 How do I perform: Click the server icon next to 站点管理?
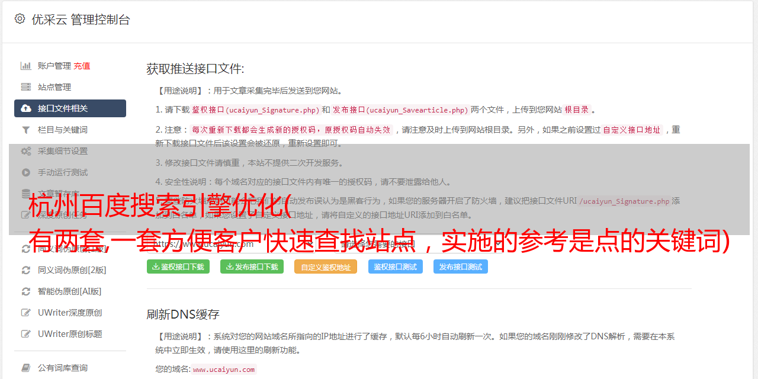pos(26,87)
